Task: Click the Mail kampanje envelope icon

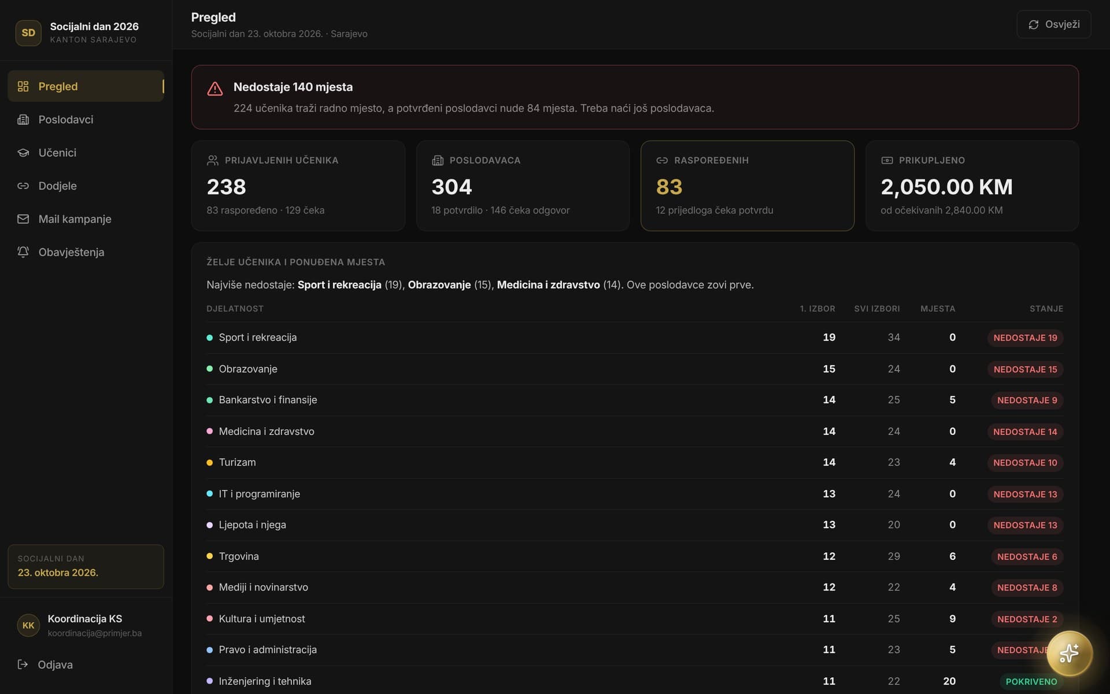Action: tap(23, 219)
